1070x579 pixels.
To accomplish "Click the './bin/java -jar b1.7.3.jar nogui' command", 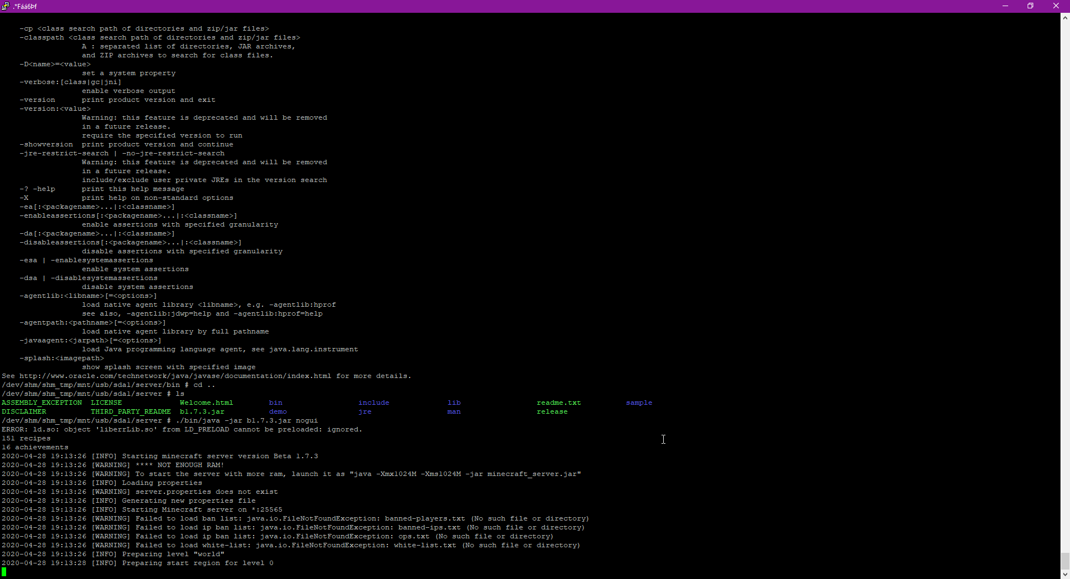I will (247, 420).
